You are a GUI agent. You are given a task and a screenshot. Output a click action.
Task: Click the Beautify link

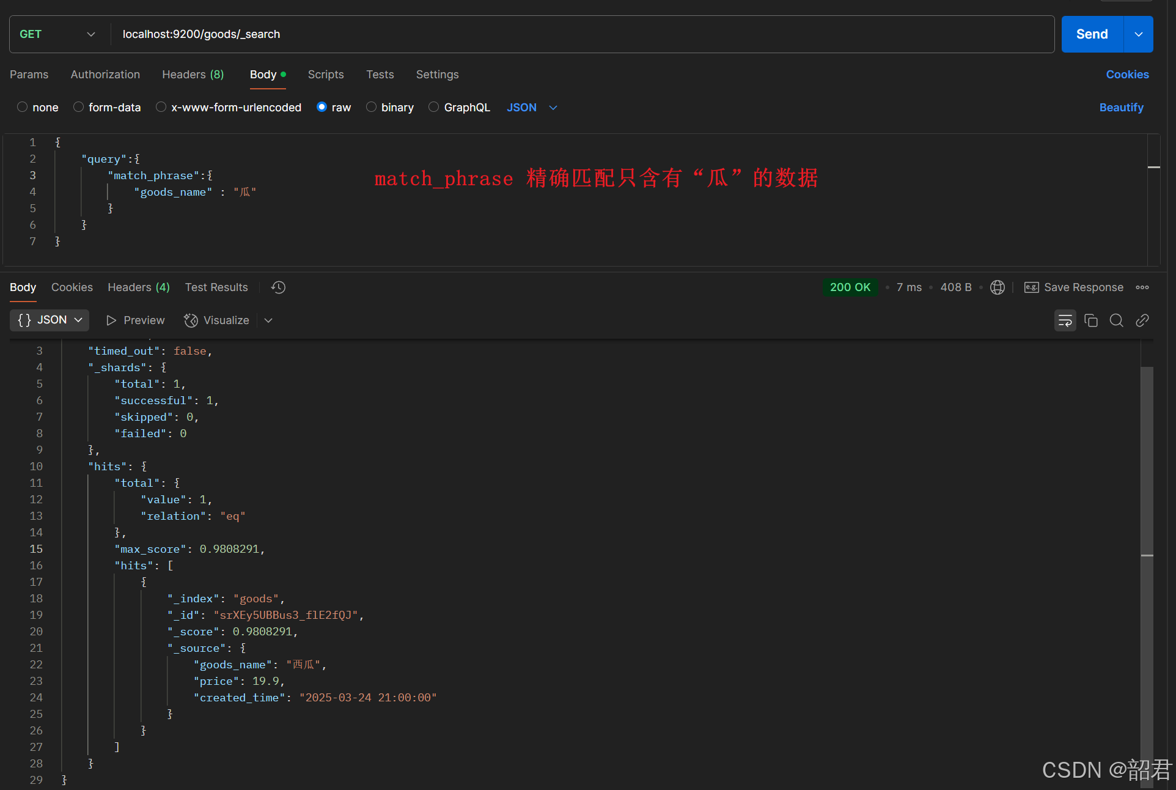coord(1120,108)
